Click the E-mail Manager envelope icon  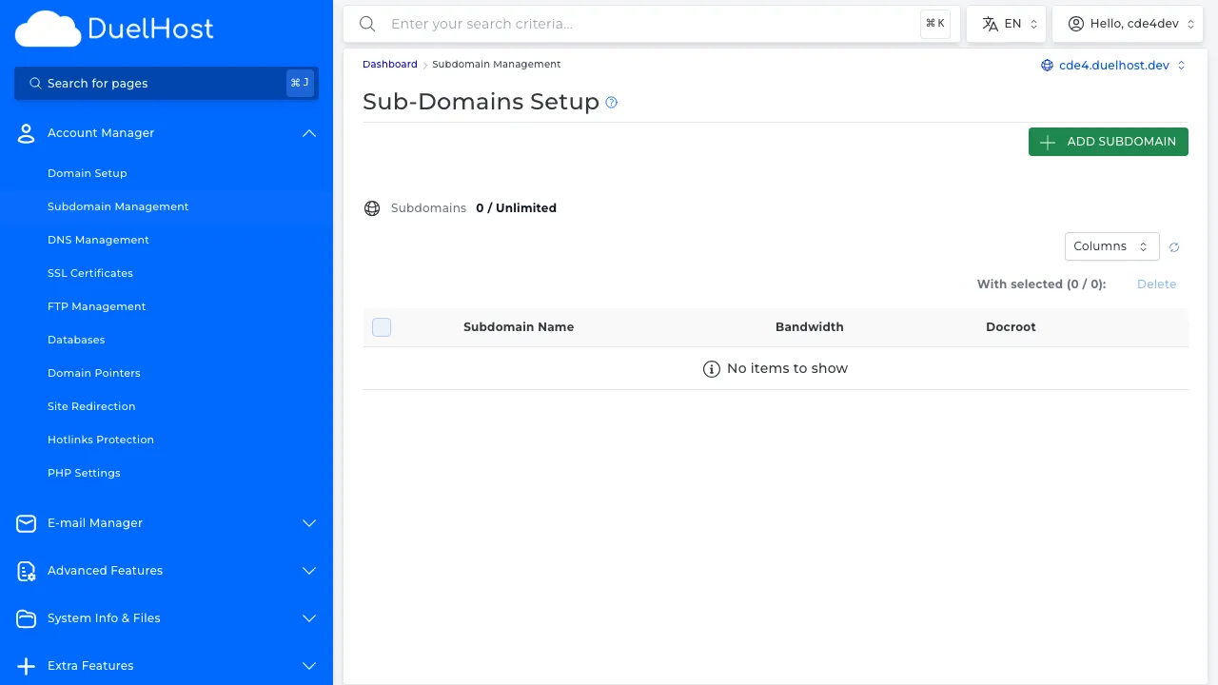coord(26,523)
